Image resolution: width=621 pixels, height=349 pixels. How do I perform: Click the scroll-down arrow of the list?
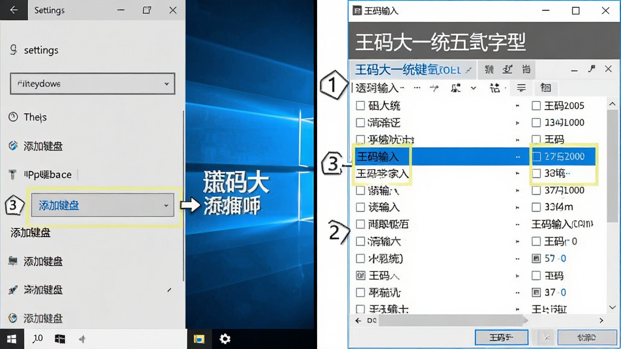coord(613,307)
